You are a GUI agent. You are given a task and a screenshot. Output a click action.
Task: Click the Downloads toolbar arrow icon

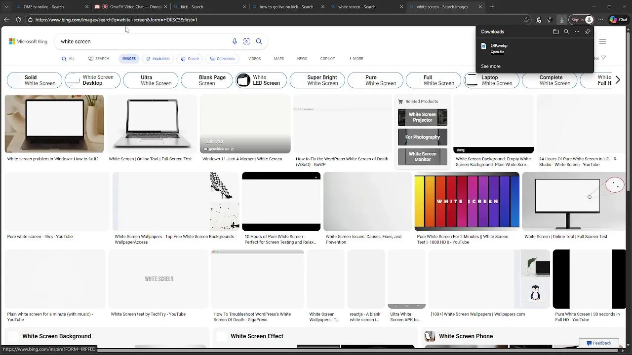(562, 20)
